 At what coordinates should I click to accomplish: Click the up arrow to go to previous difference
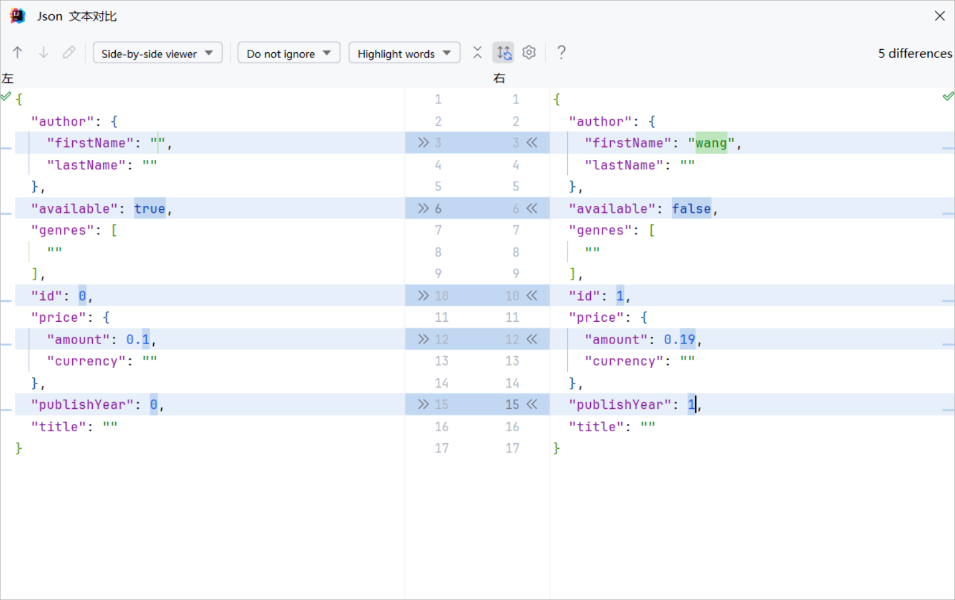point(17,52)
